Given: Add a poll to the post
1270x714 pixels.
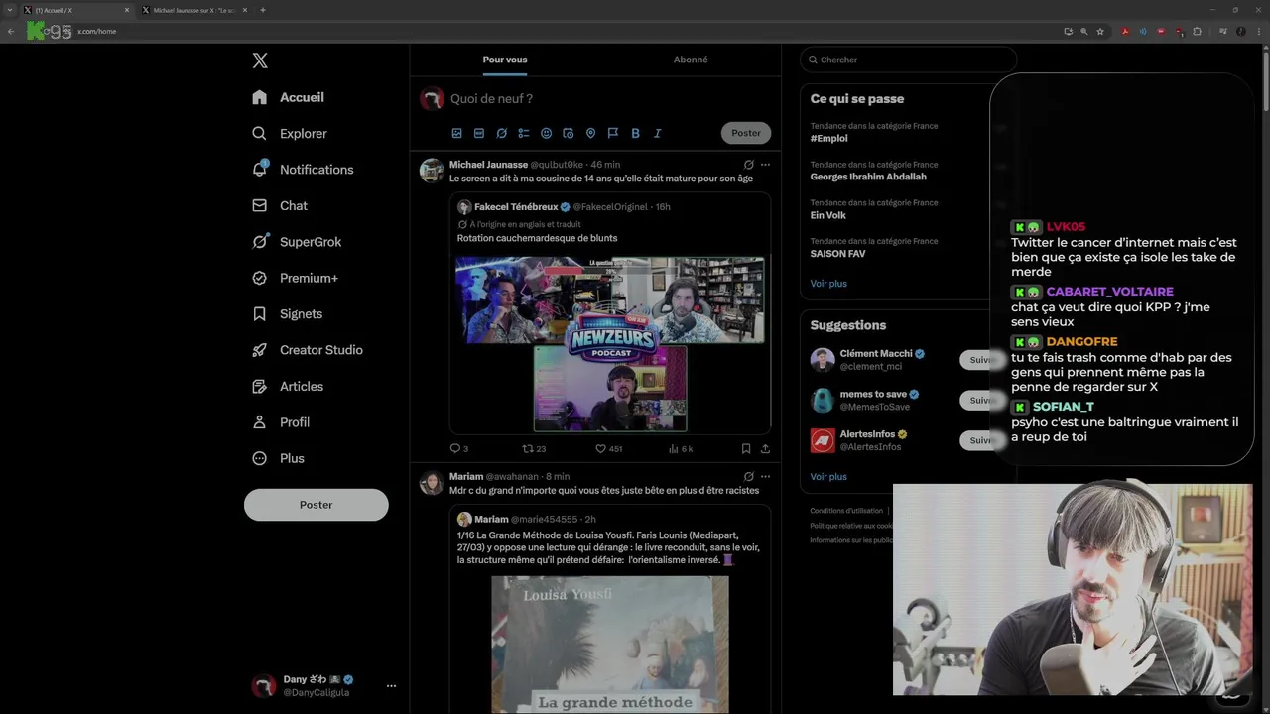Looking at the screenshot, I should point(524,133).
